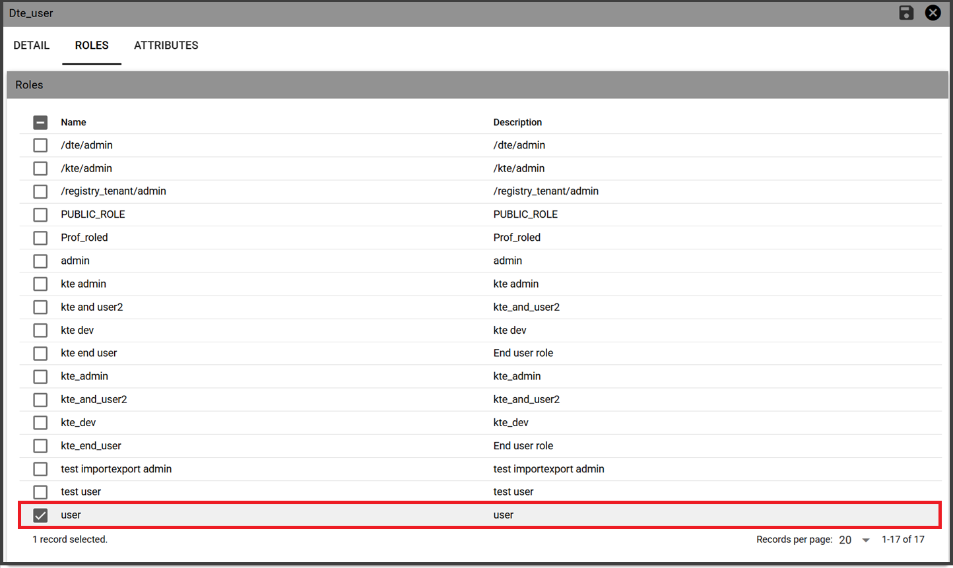Uncheck the selected user role checkbox
The height and width of the screenshot is (568, 953).
(x=40, y=515)
